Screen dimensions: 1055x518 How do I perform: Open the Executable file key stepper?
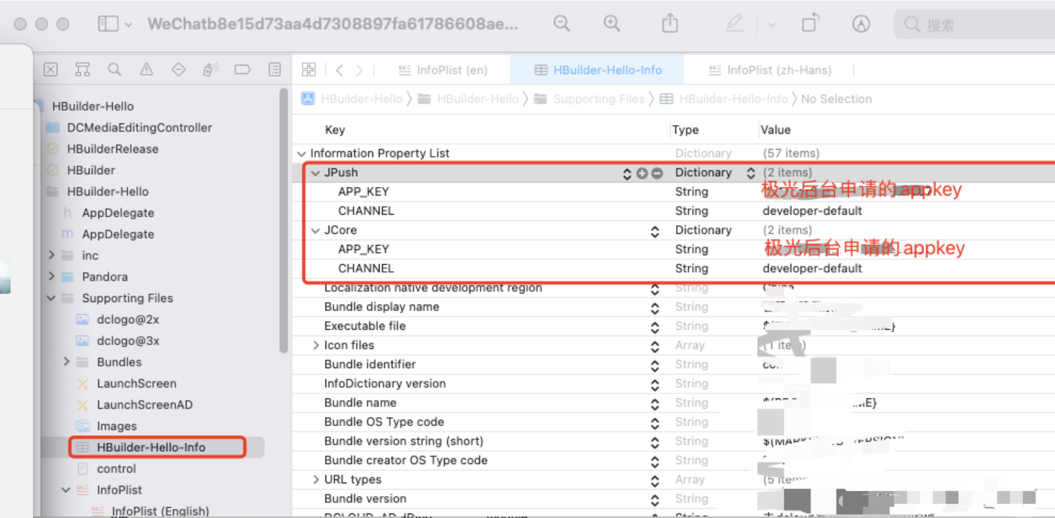655,327
